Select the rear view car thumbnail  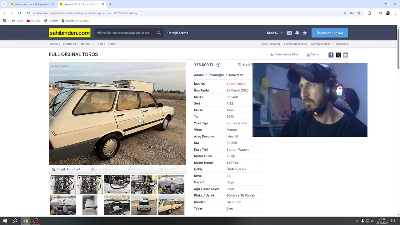[x=144, y=205]
